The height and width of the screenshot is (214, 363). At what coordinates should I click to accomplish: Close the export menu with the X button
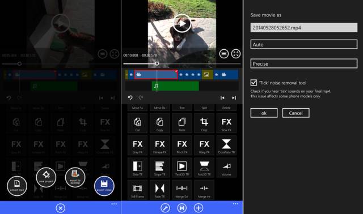[60, 208]
